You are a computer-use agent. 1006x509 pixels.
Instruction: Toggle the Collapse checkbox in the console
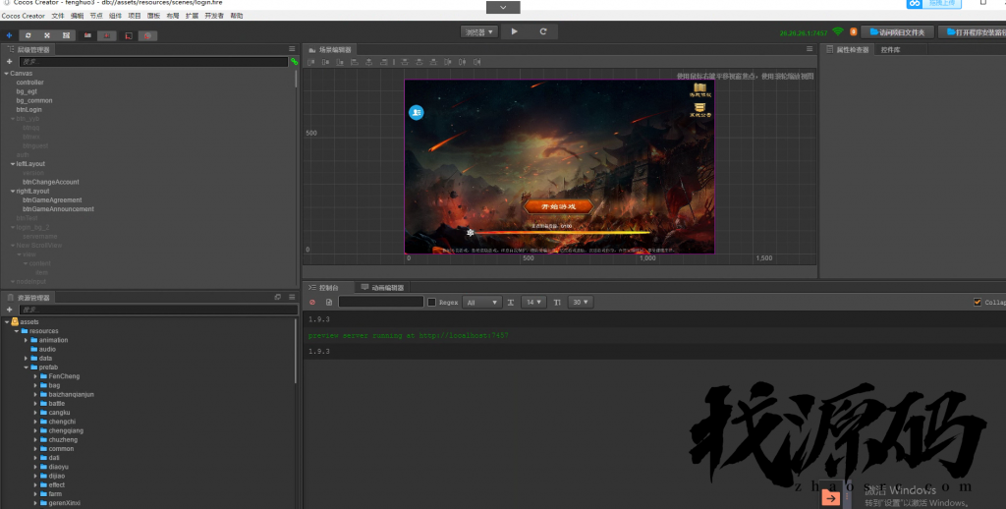coord(978,303)
